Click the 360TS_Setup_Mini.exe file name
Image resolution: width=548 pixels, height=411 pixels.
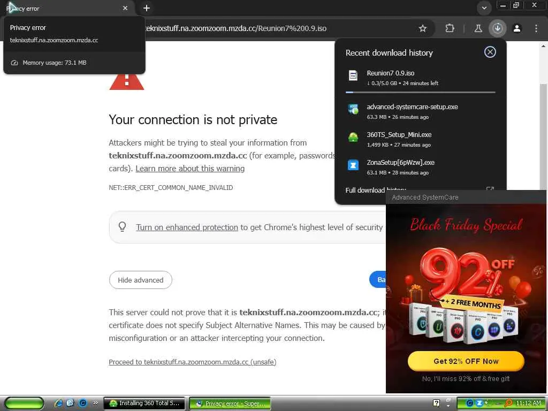(x=399, y=134)
